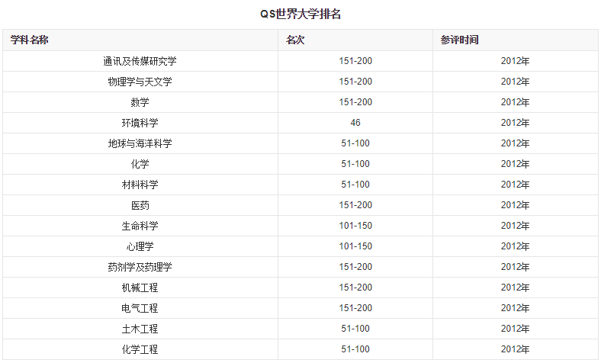This screenshot has width=601, height=363.
Task: Click 2012年 in the 化学 row
Action: click(515, 164)
